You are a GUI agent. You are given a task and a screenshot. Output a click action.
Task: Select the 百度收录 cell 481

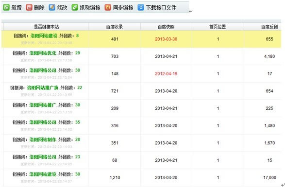tap(115, 39)
